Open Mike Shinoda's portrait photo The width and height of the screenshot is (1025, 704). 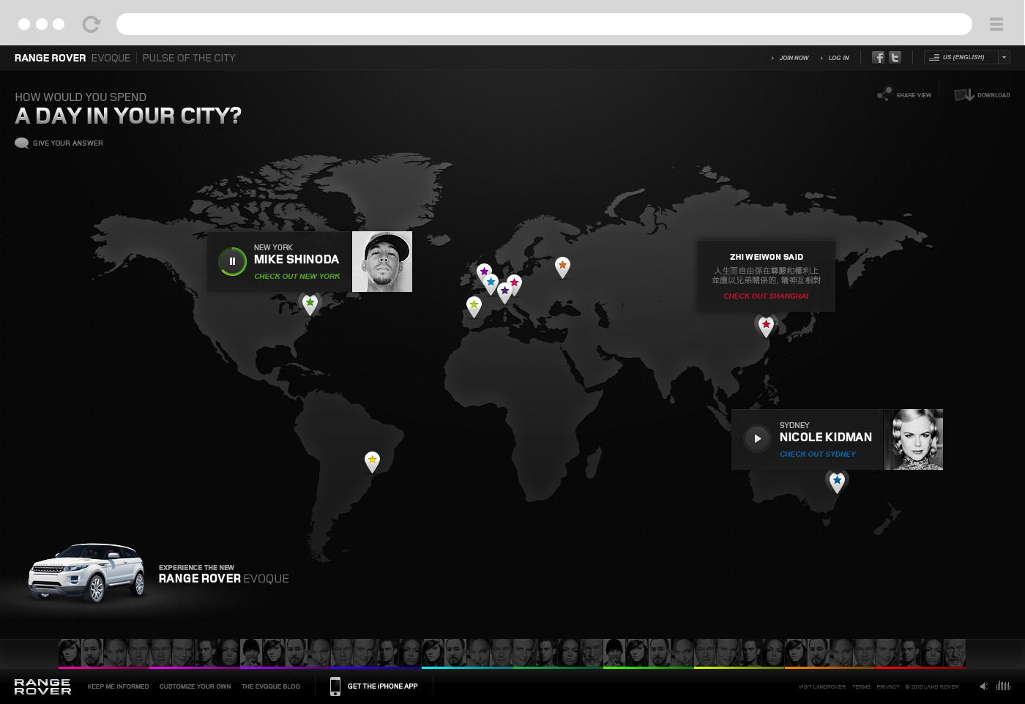(382, 262)
